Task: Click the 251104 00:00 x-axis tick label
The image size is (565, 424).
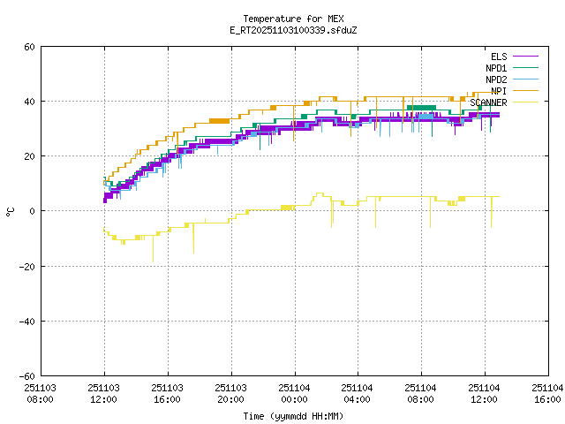Action: pos(294,393)
